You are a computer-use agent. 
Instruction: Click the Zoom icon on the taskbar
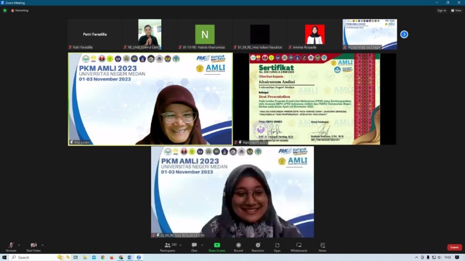coord(139,257)
